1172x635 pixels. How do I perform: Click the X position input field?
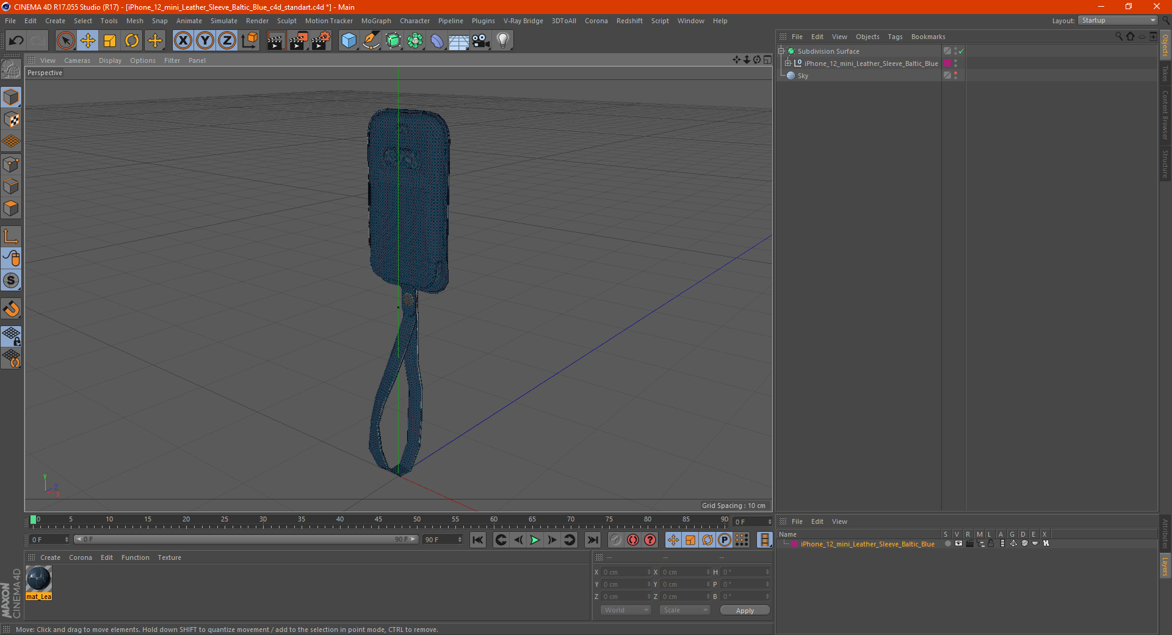tap(626, 572)
